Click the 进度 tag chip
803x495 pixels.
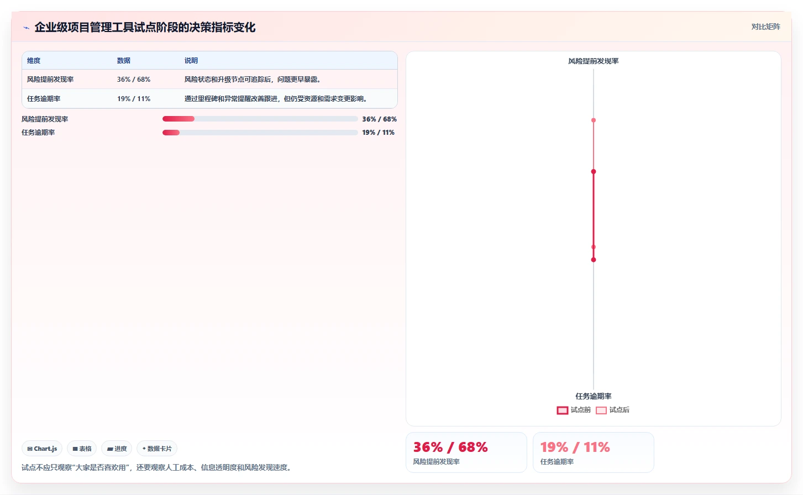(x=117, y=449)
